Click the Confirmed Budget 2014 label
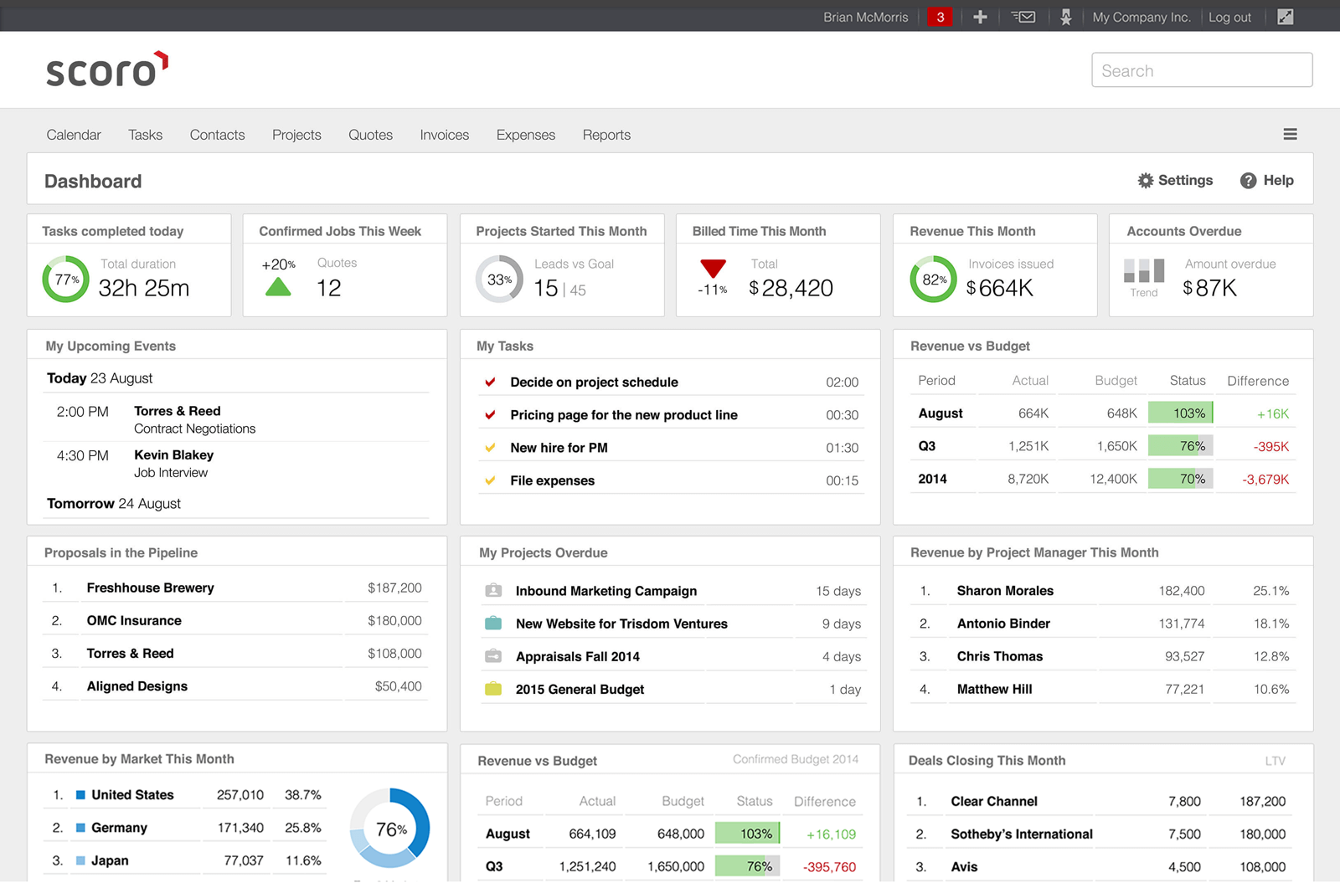This screenshot has height=883, width=1340. (796, 759)
